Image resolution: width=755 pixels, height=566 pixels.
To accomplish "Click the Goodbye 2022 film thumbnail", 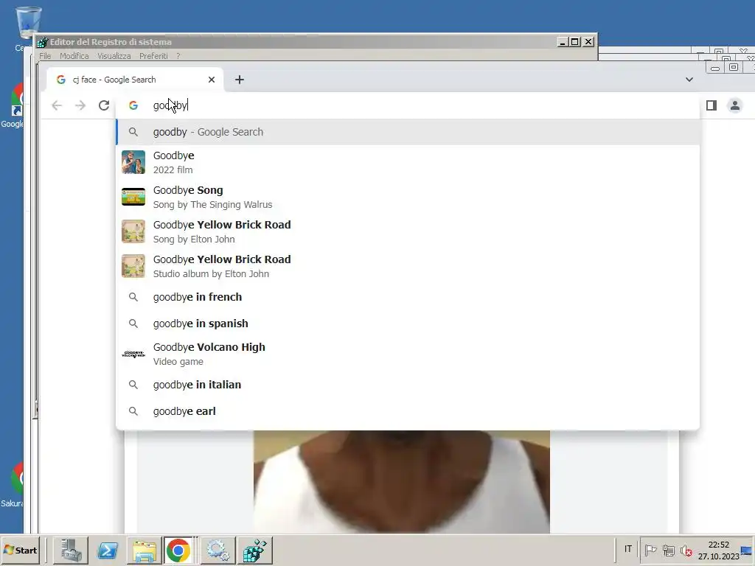I will 133,162.
